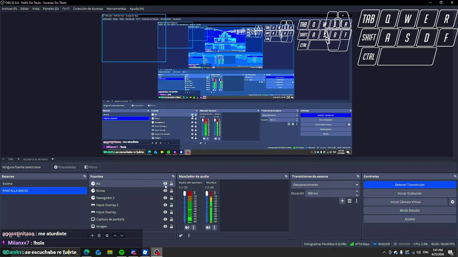Viewport: 458px width, 257px height.
Task: Add a new source with the plus icon
Action: [92, 236]
